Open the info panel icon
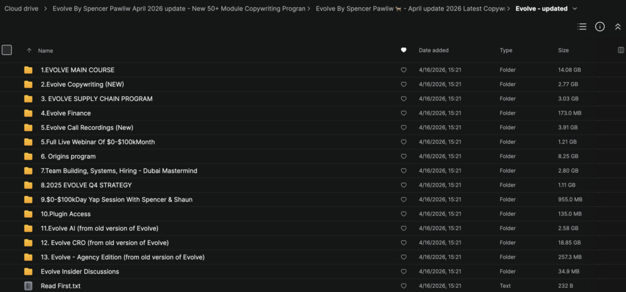This screenshot has height=292, width=626. pyautogui.click(x=600, y=27)
